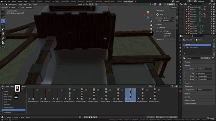Select the Select Box tool
Viewport: 216px width, 121px height.
pos(3,12)
